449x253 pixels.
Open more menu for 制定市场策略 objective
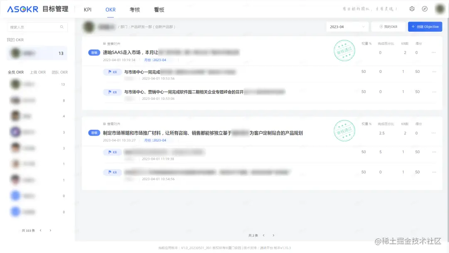434,133
